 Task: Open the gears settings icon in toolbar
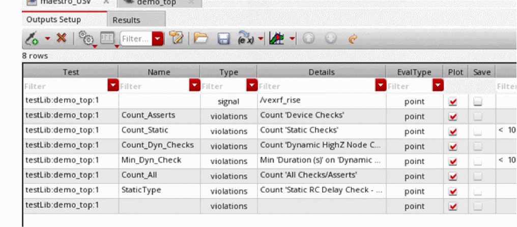click(x=88, y=39)
